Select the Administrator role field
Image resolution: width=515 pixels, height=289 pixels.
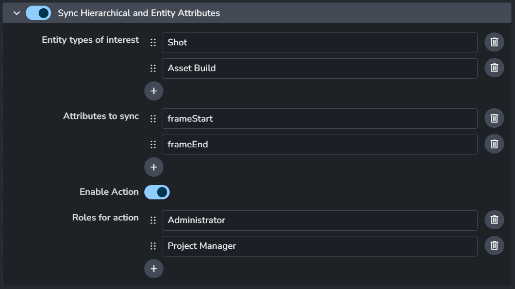click(320, 220)
